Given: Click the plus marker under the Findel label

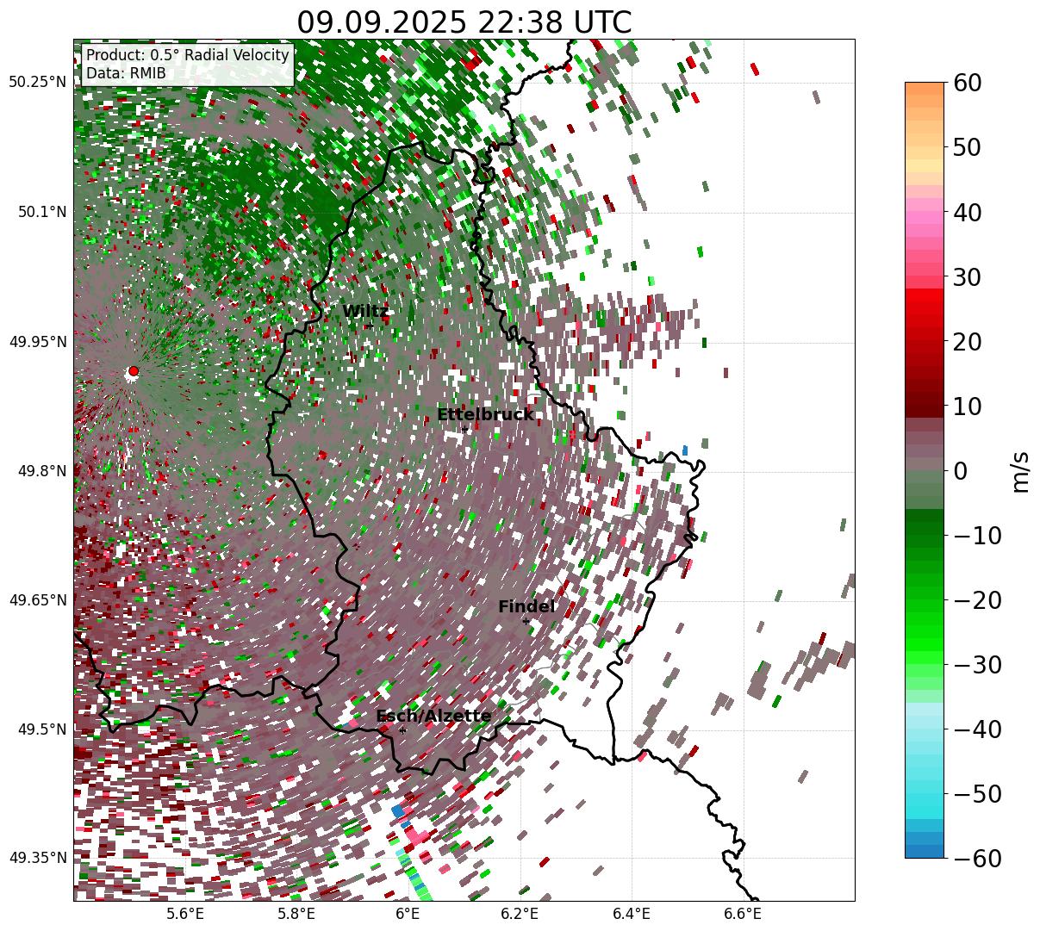Looking at the screenshot, I should 526,621.
